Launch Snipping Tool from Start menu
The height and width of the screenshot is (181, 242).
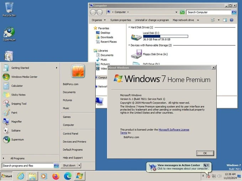click(19, 104)
